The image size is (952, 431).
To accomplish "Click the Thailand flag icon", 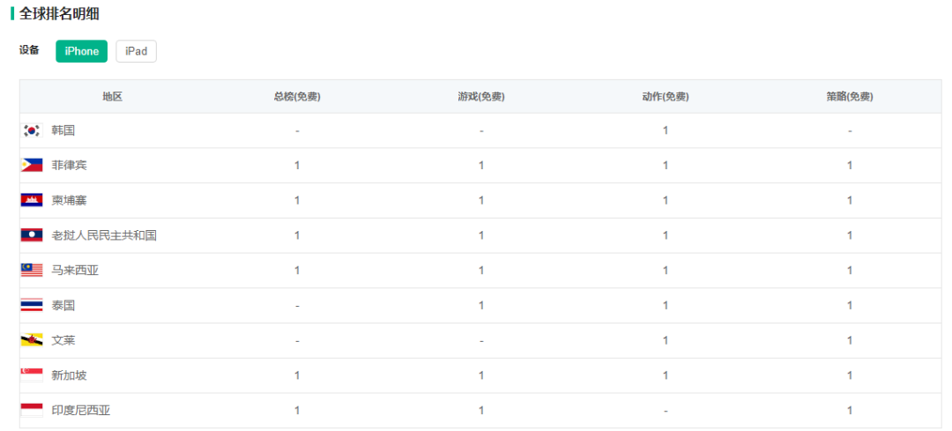I will pos(32,305).
